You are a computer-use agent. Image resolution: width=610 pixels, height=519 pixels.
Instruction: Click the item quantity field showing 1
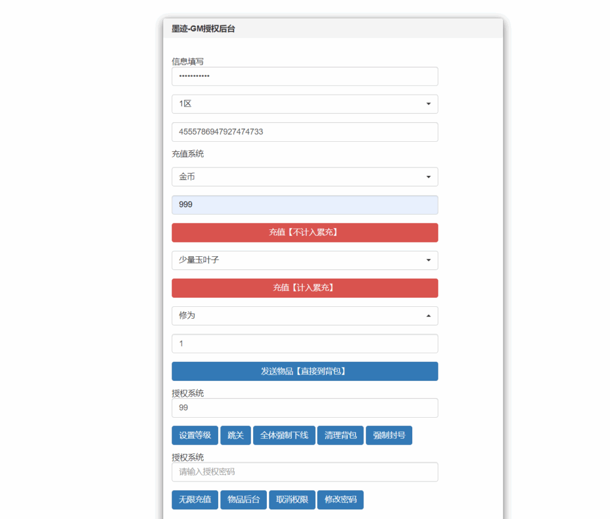[x=304, y=343]
